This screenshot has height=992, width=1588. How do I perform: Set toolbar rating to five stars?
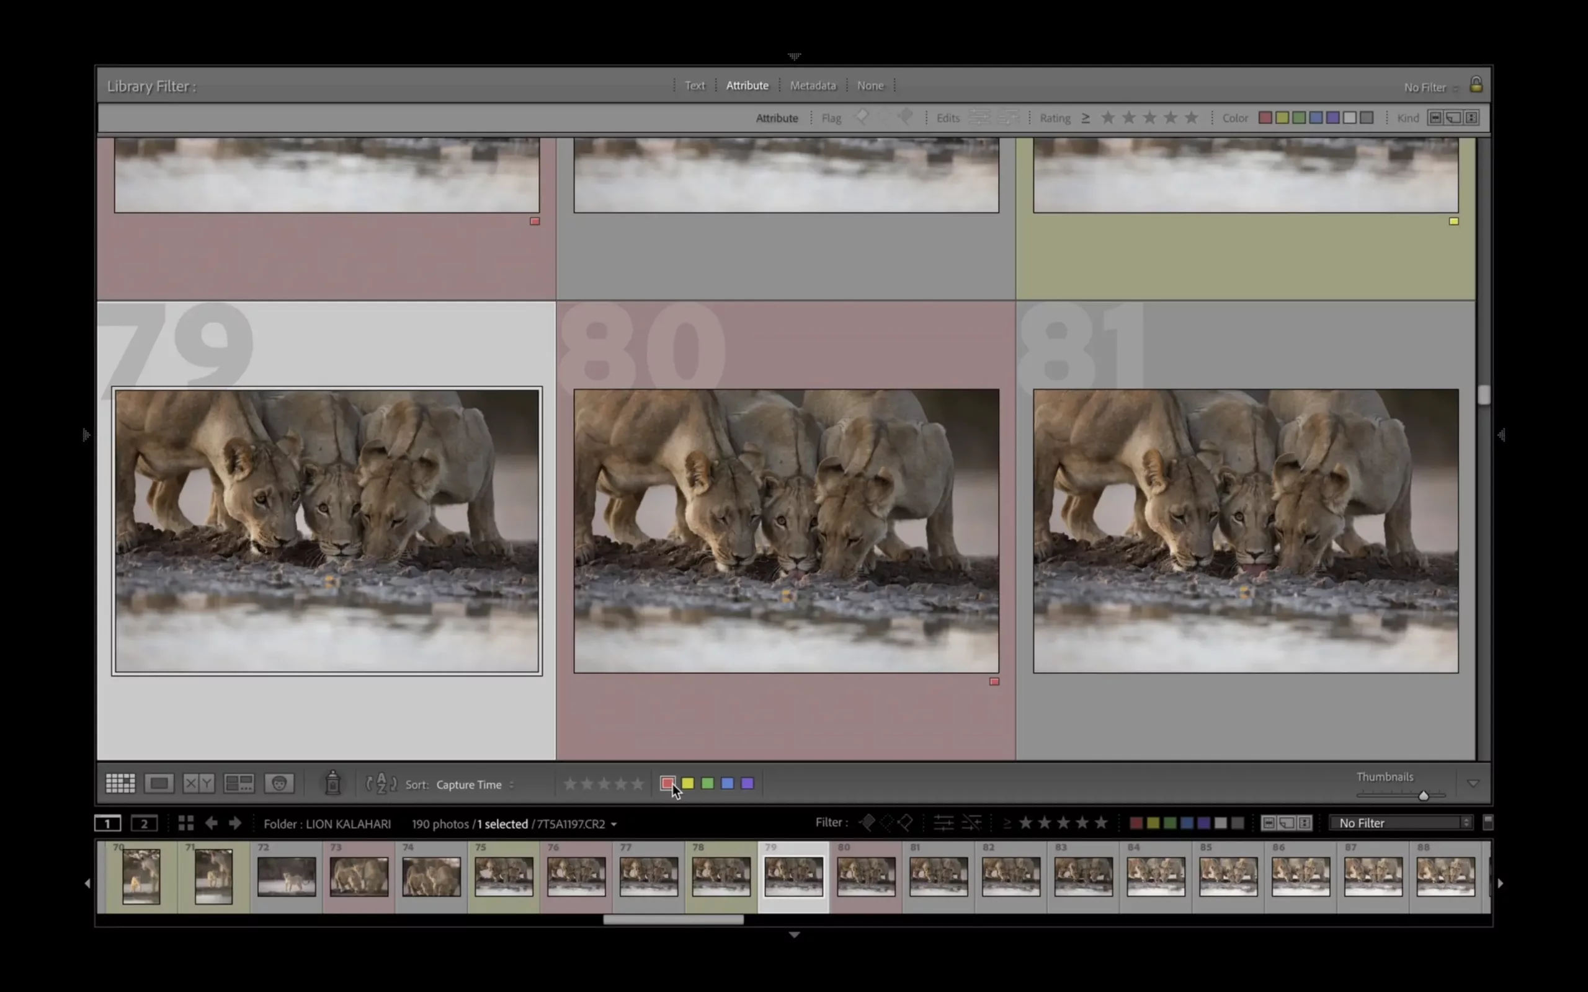tap(637, 783)
